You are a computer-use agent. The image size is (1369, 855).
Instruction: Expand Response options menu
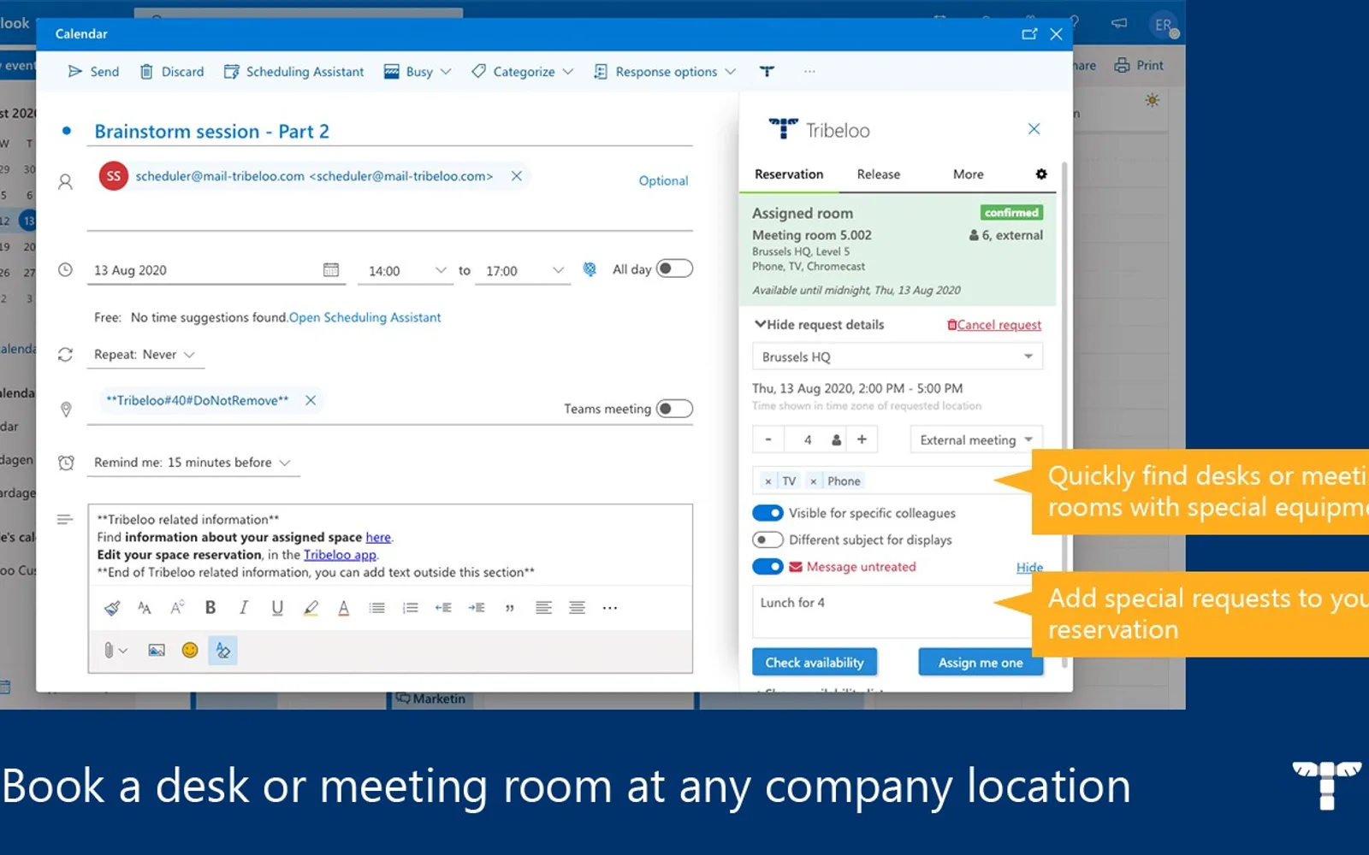[665, 72]
